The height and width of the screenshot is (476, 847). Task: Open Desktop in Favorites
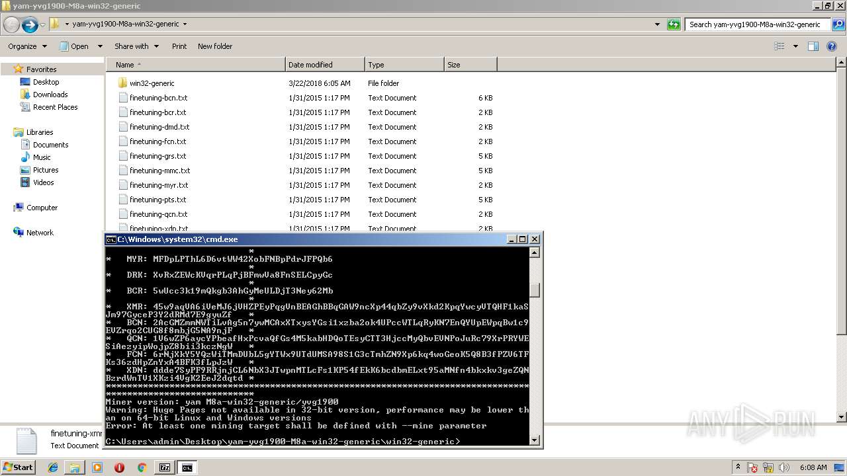click(46, 82)
